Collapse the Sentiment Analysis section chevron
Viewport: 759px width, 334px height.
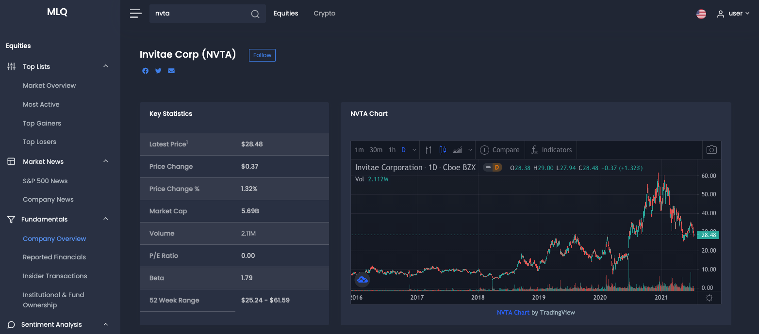(106, 324)
